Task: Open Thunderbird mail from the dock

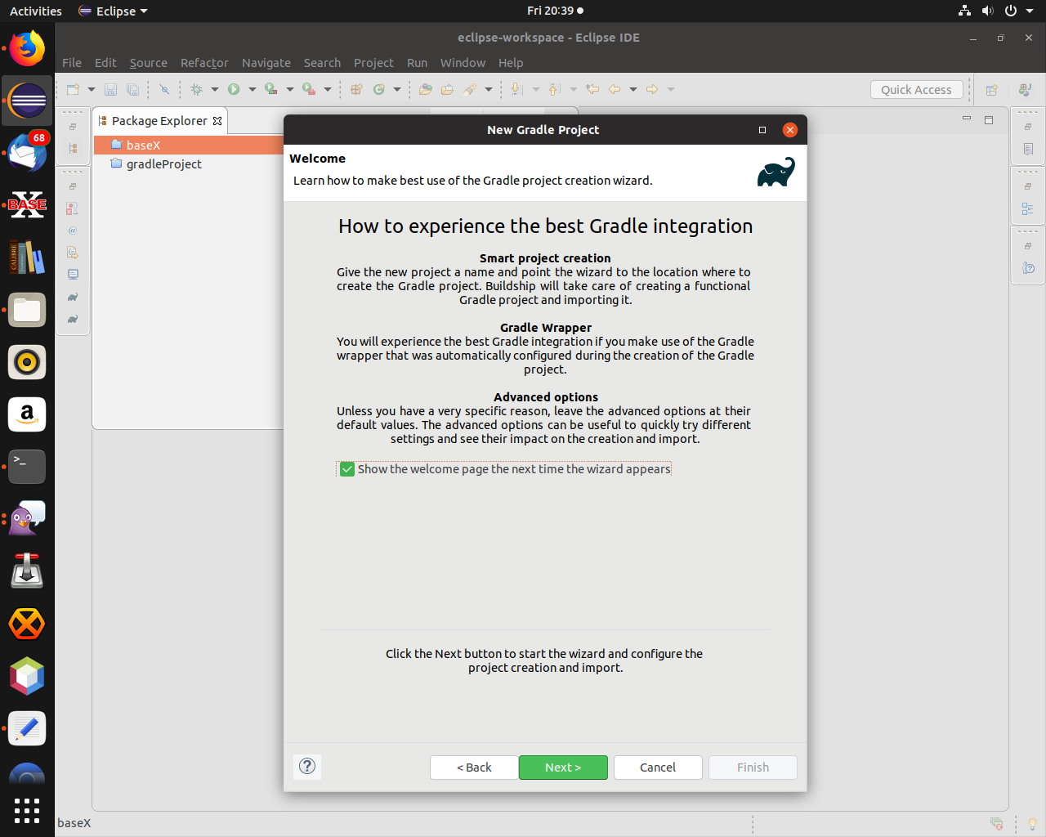Action: tap(27, 153)
